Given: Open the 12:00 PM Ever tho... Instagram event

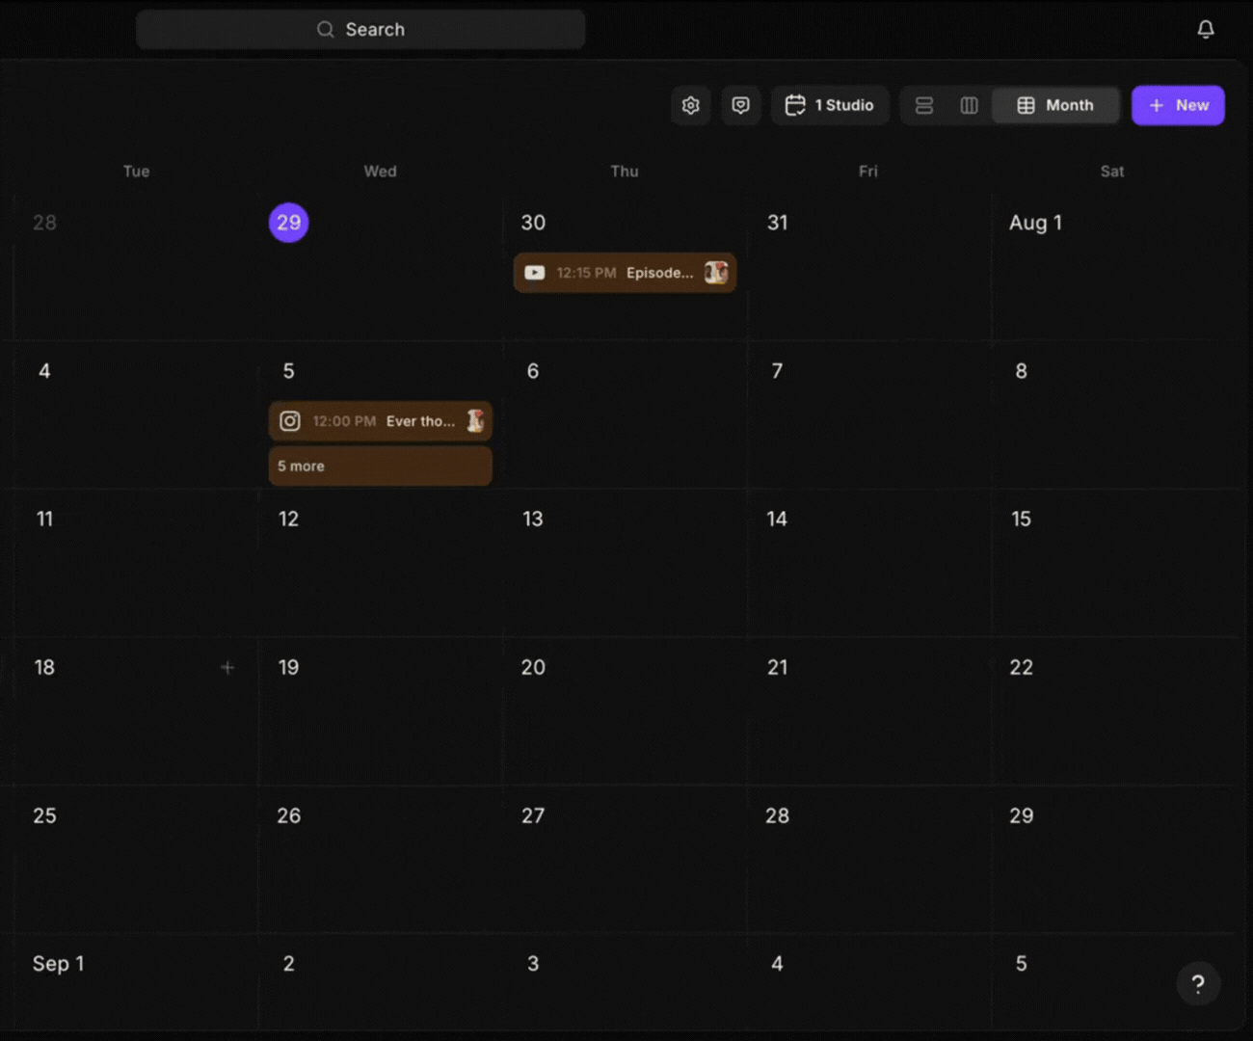Looking at the screenshot, I should click(380, 421).
